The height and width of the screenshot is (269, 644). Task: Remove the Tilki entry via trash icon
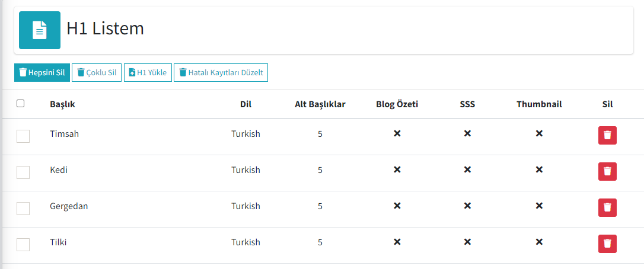[x=607, y=244]
